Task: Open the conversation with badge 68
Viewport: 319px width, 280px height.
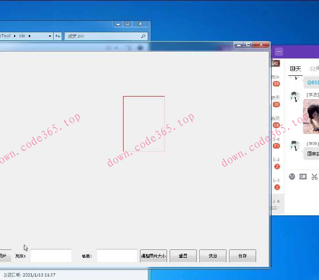Action: click(x=276, y=125)
